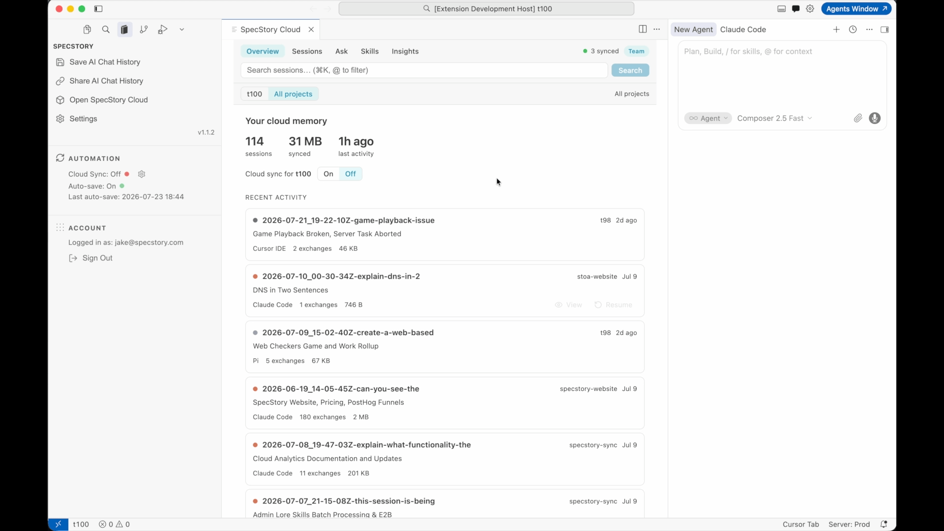Click Resume on the explain-dns-in-2 session
The height and width of the screenshot is (531, 944).
(613, 305)
